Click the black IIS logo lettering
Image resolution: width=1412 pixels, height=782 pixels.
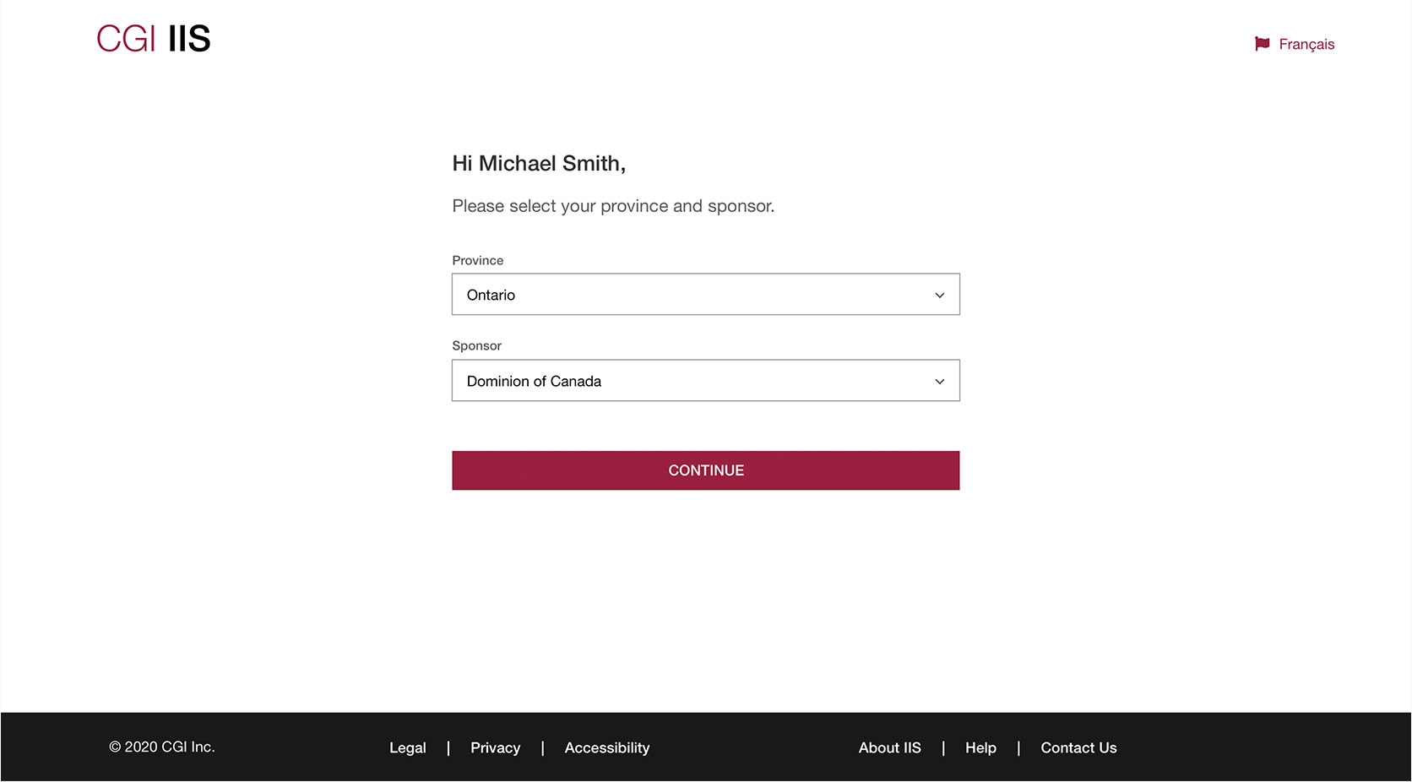pos(189,39)
